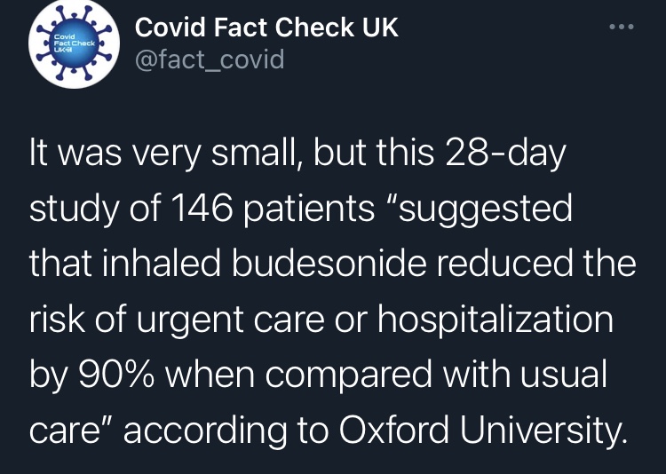Click the word suggested after opening quote
Image resolution: width=666 pixels, height=474 pixels.
point(486,209)
